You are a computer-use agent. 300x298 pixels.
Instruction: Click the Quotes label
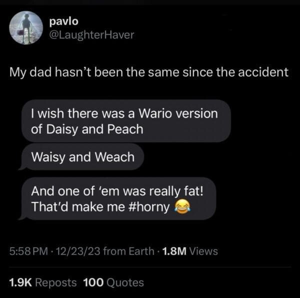tap(125, 283)
